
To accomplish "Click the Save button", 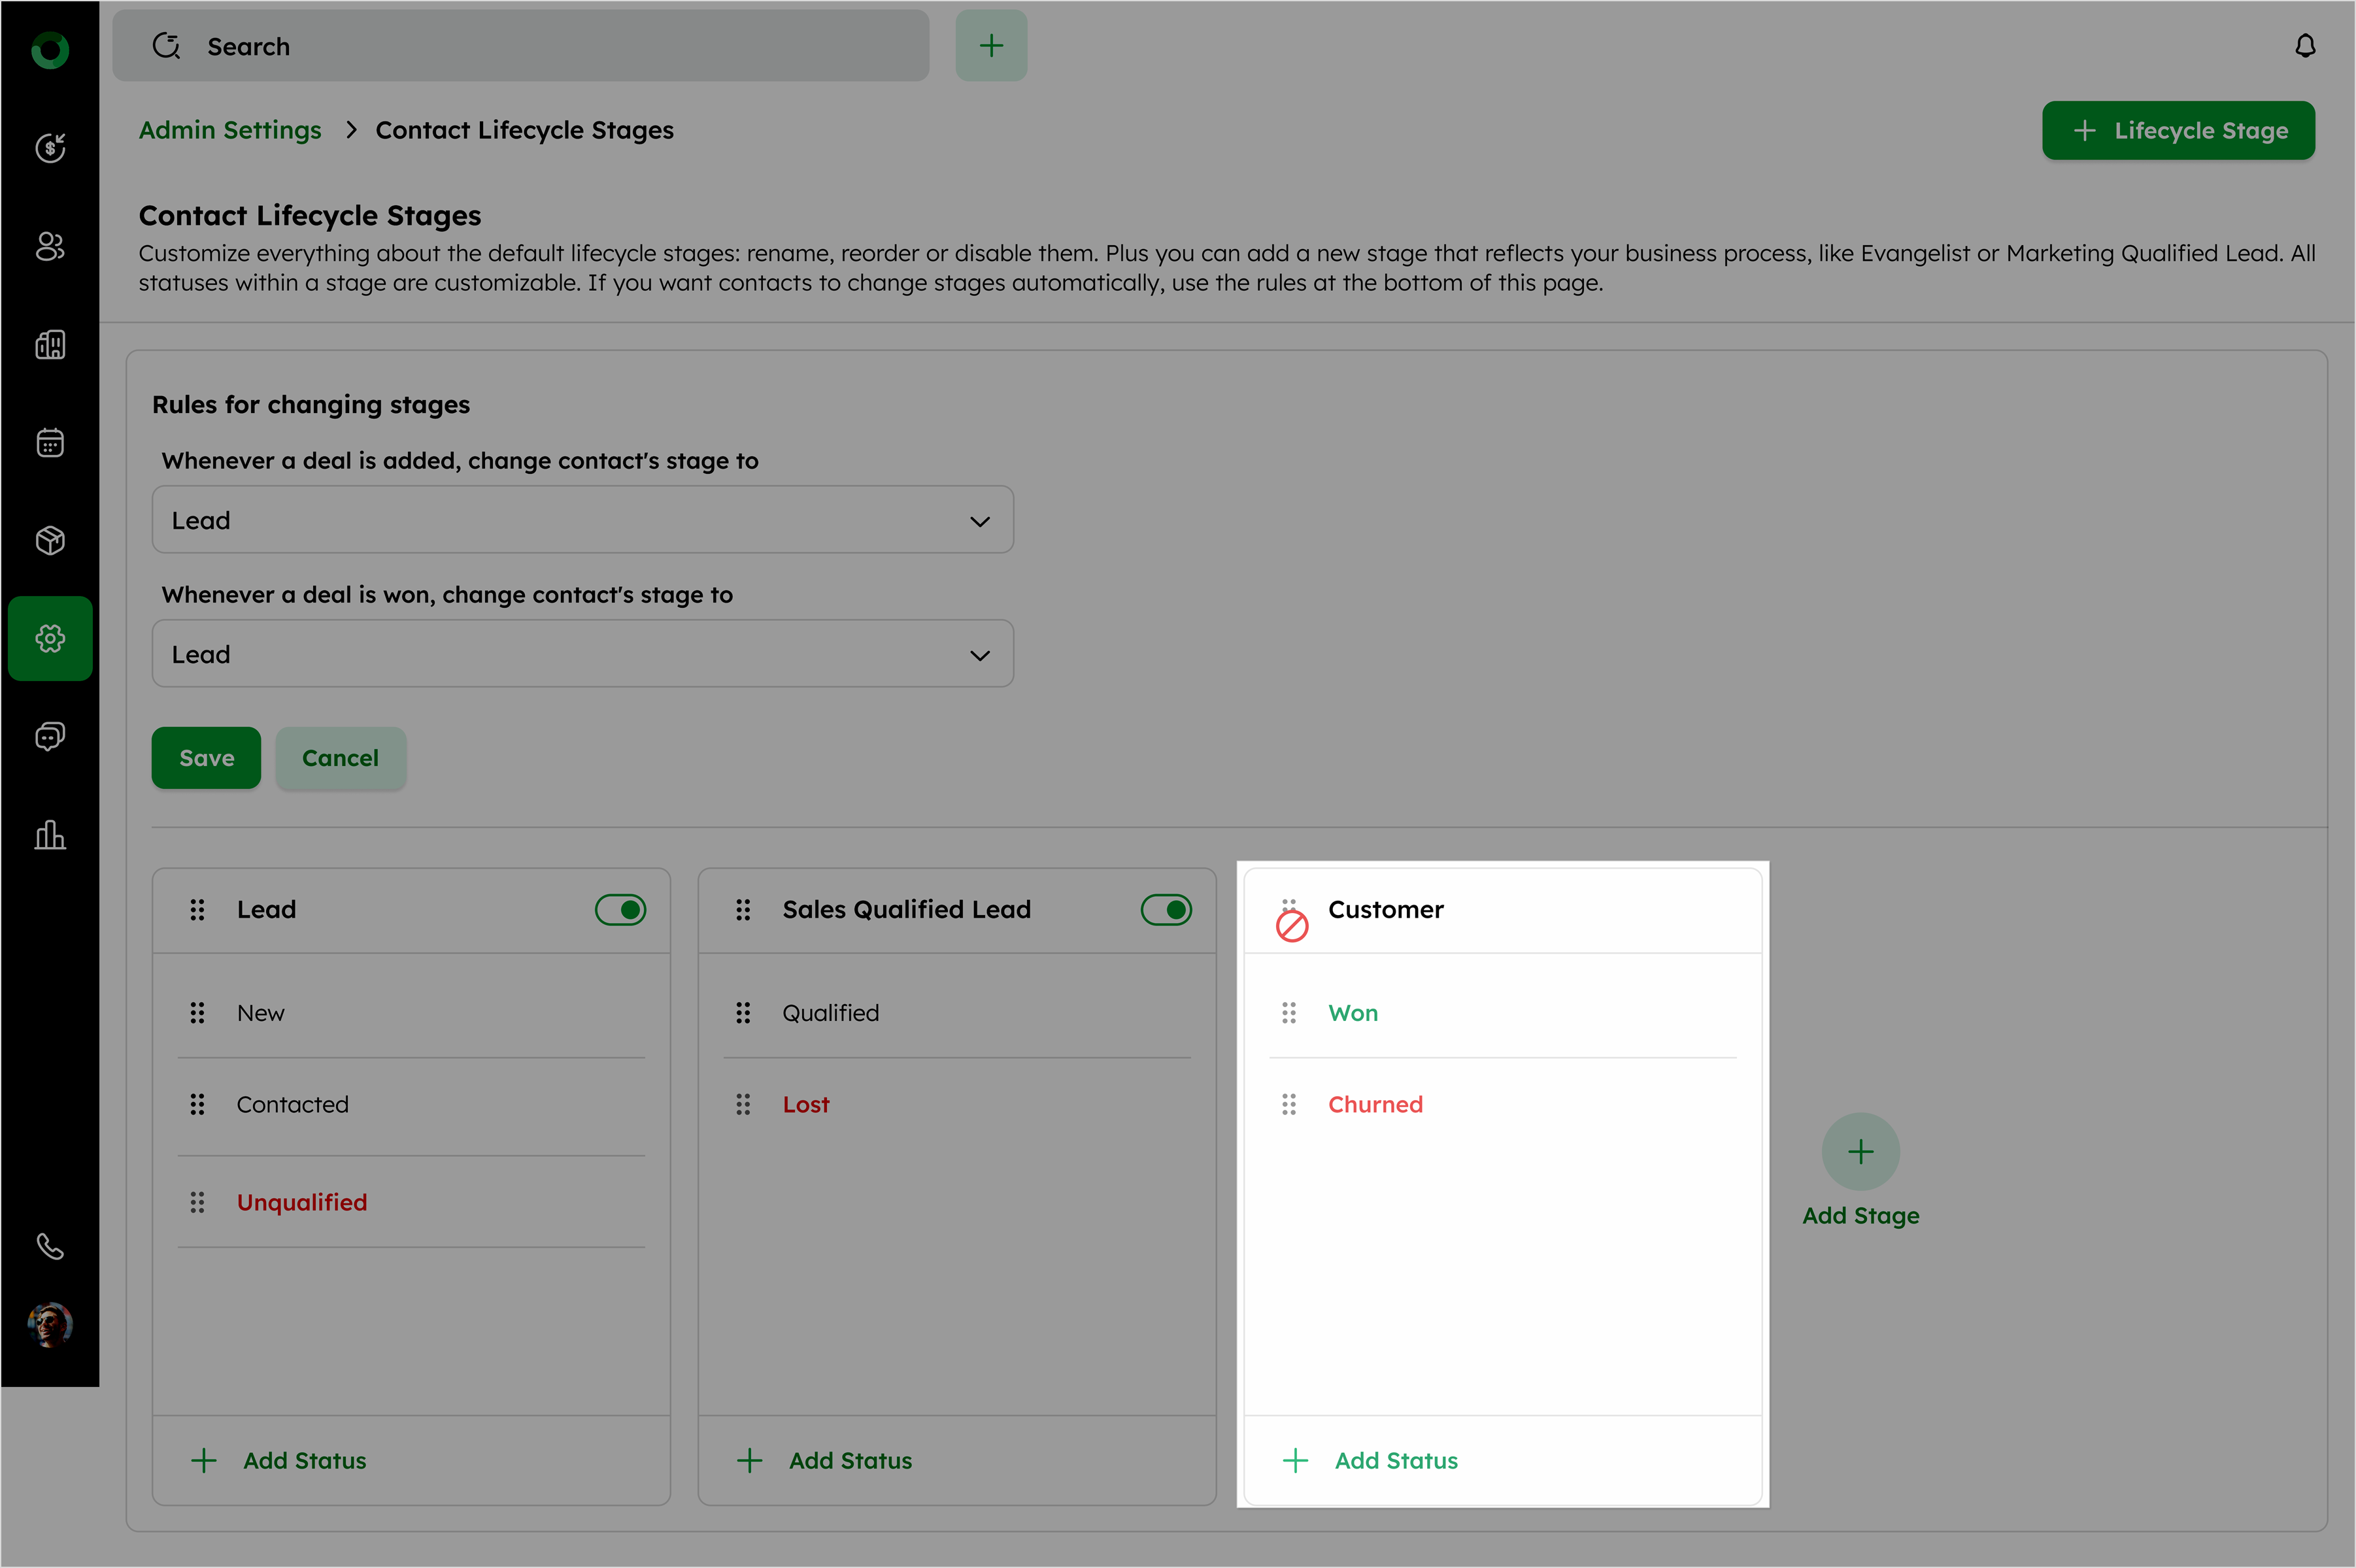I will point(206,758).
